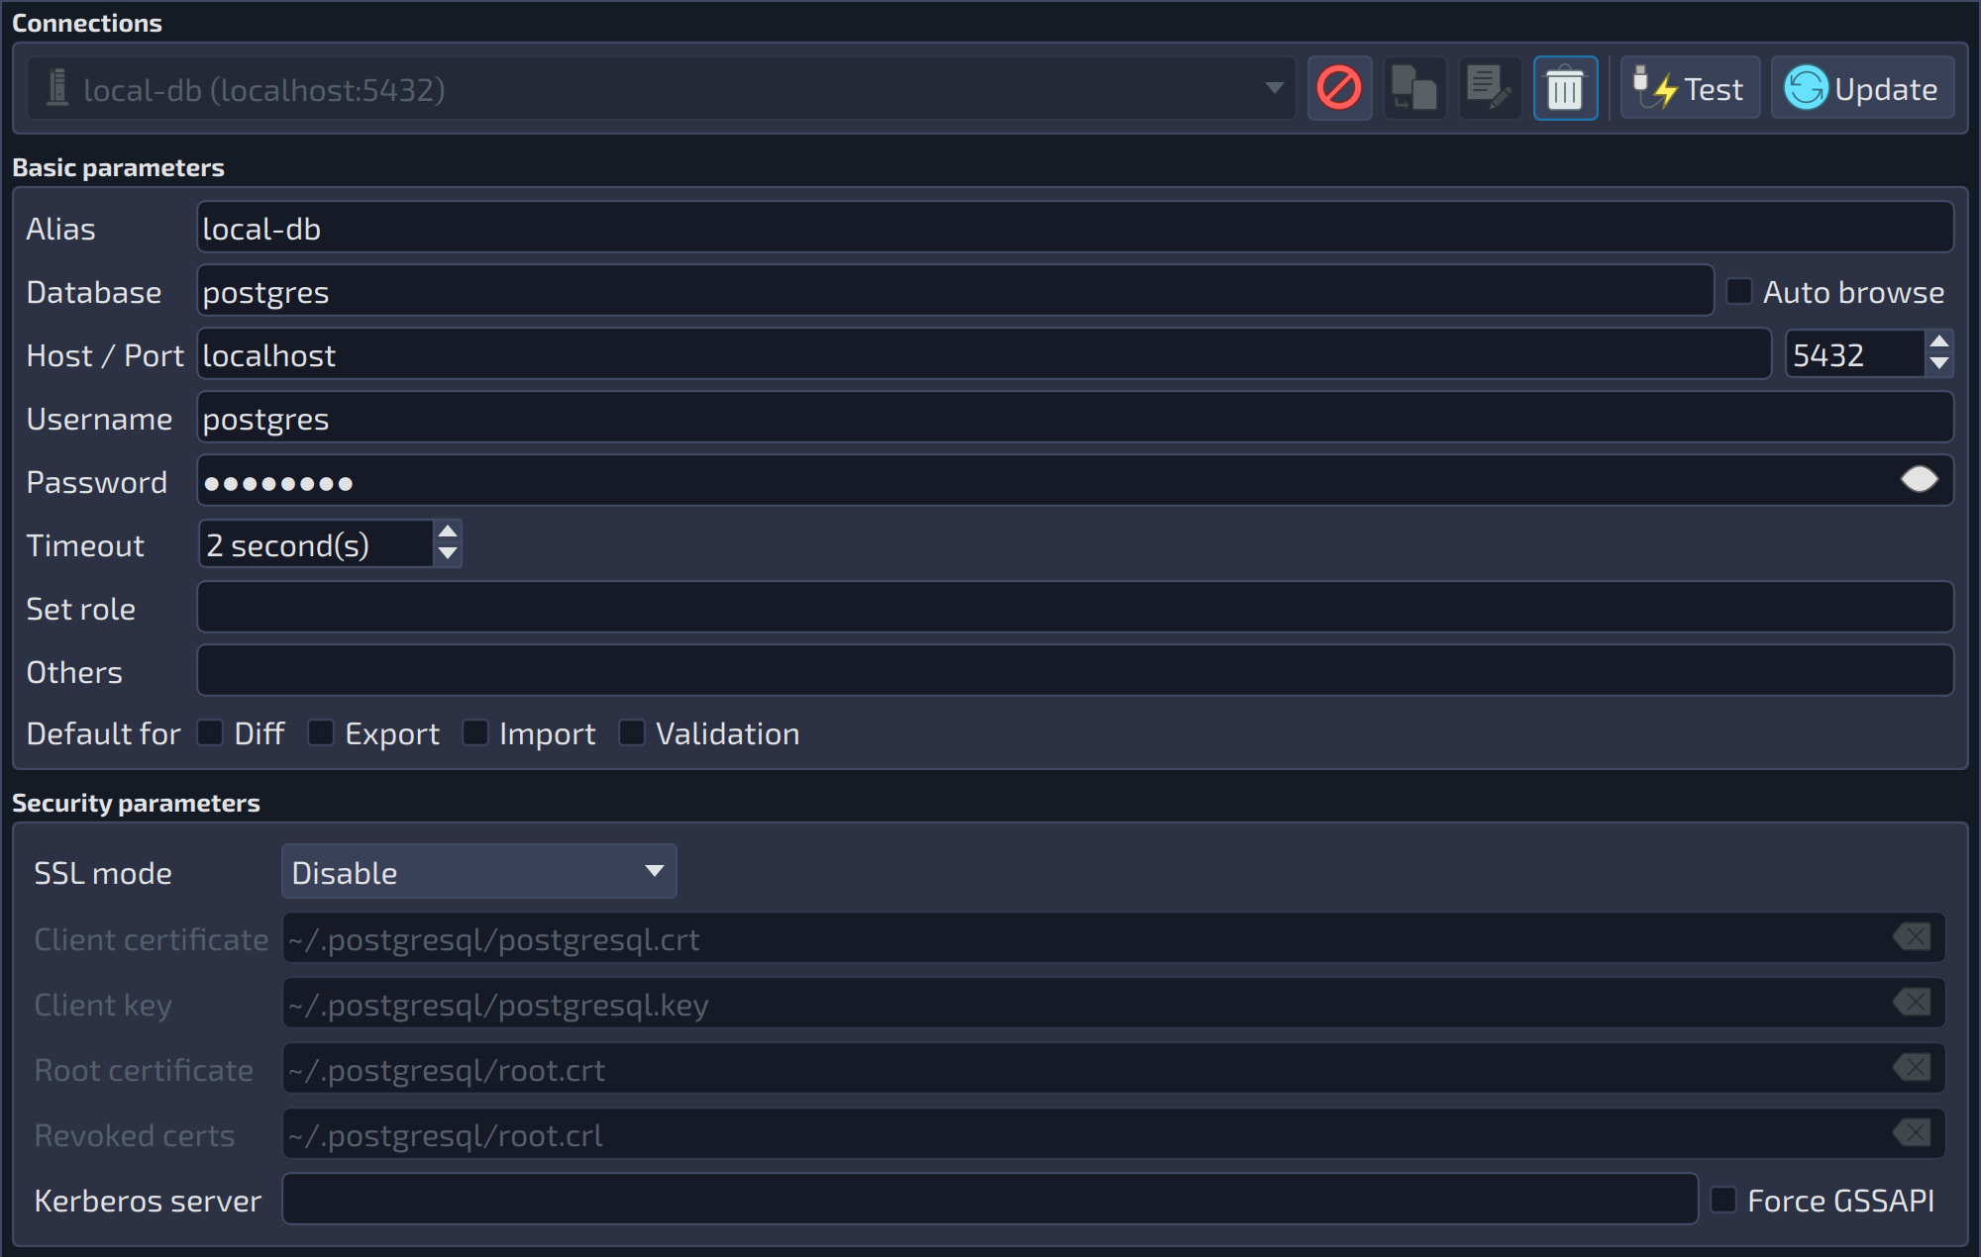Check the Export default checkbox
The image size is (1981, 1257).
tap(321, 732)
